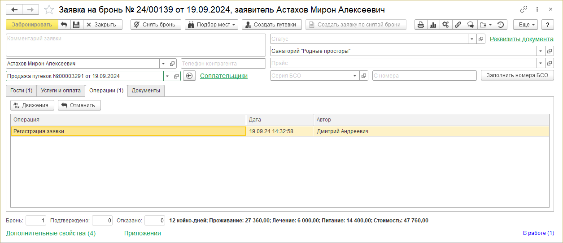Open reports via the bar chart icon
The image size is (563, 243).
point(433,25)
